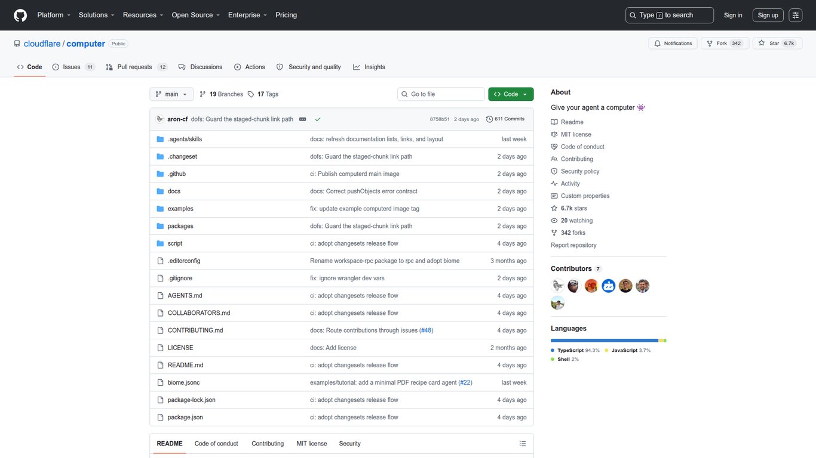Open the package.json file
Screen dimensions: 816x458
point(185,417)
